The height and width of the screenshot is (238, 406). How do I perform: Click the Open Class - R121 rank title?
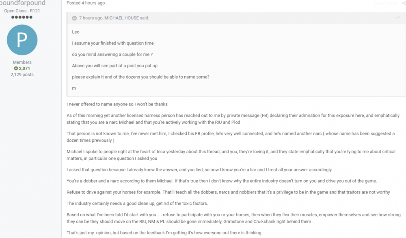[x=22, y=11]
